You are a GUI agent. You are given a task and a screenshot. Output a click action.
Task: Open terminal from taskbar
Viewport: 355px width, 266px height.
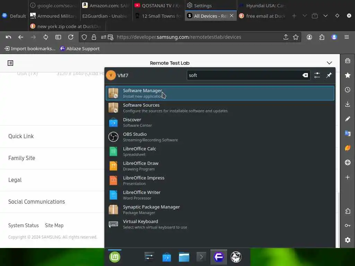coord(201,257)
